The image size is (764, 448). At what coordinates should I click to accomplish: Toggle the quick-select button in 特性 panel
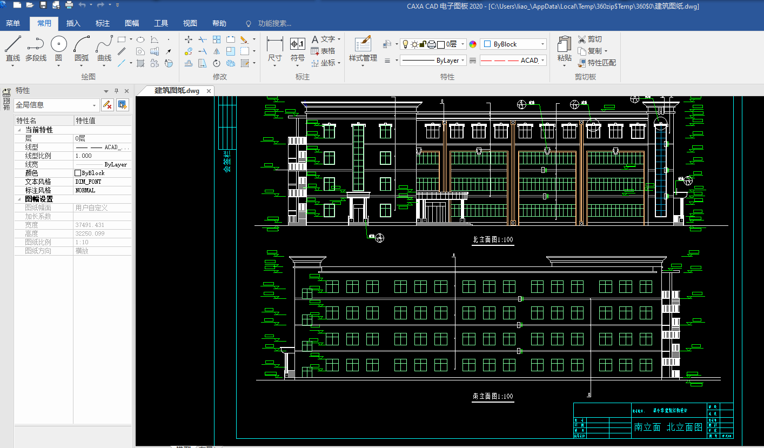pyautogui.click(x=123, y=105)
